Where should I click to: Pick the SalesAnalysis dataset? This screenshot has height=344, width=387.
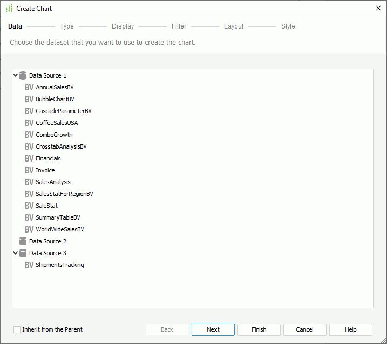(x=53, y=182)
